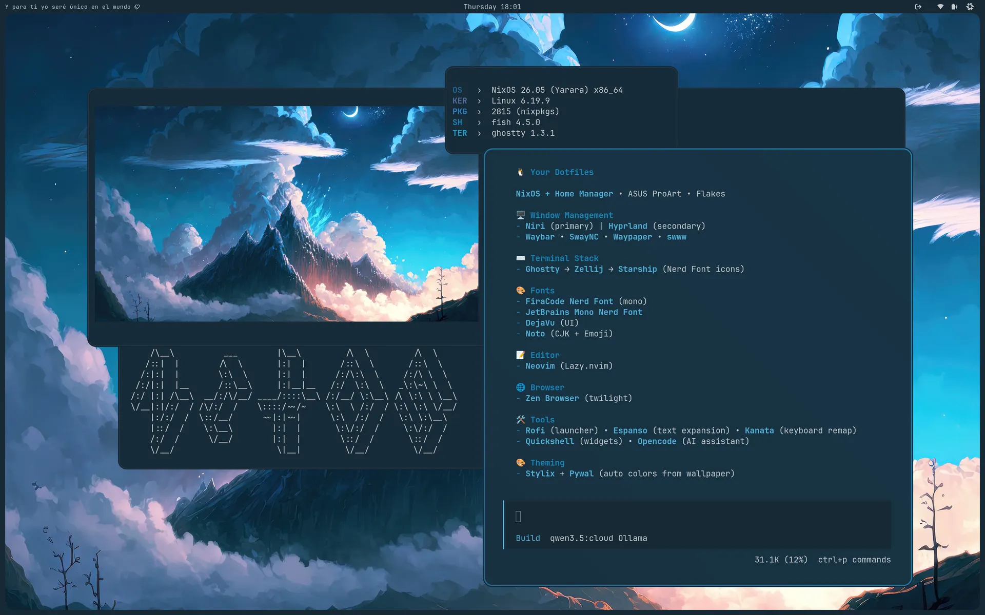The image size is (985, 615).
Task: Click 'Opencode' in the Tools list
Action: [657, 441]
